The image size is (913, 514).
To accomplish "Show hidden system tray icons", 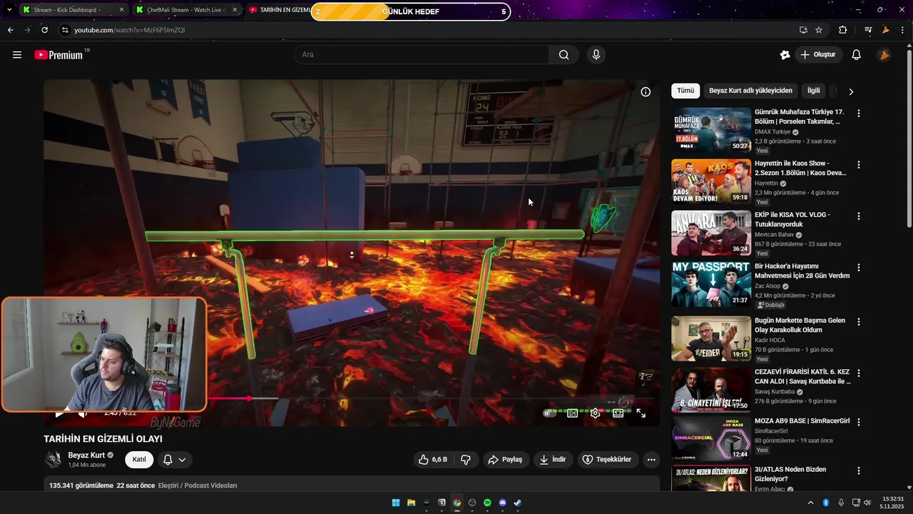I will tap(810, 503).
